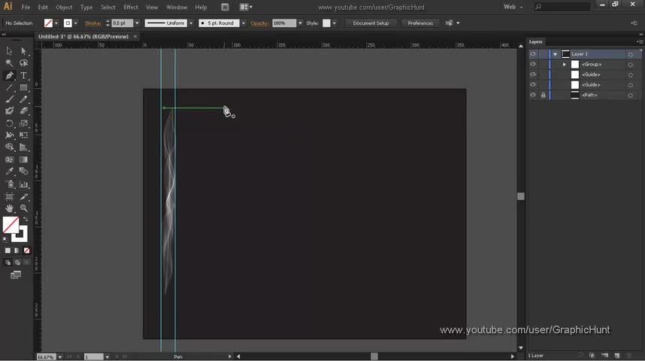Click target circle for <Group>
This screenshot has width=645, height=361.
[x=630, y=65]
